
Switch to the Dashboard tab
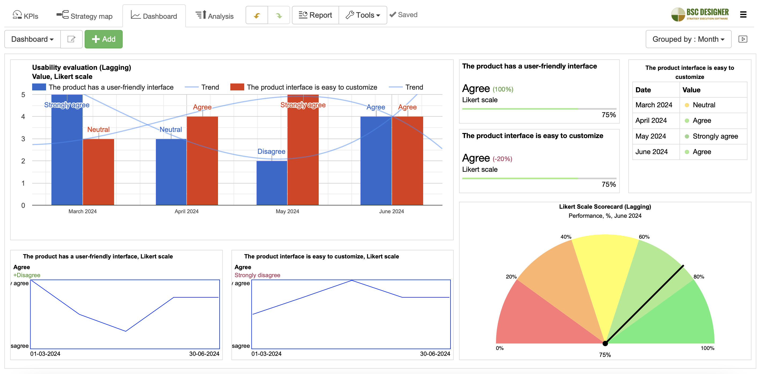tap(154, 16)
